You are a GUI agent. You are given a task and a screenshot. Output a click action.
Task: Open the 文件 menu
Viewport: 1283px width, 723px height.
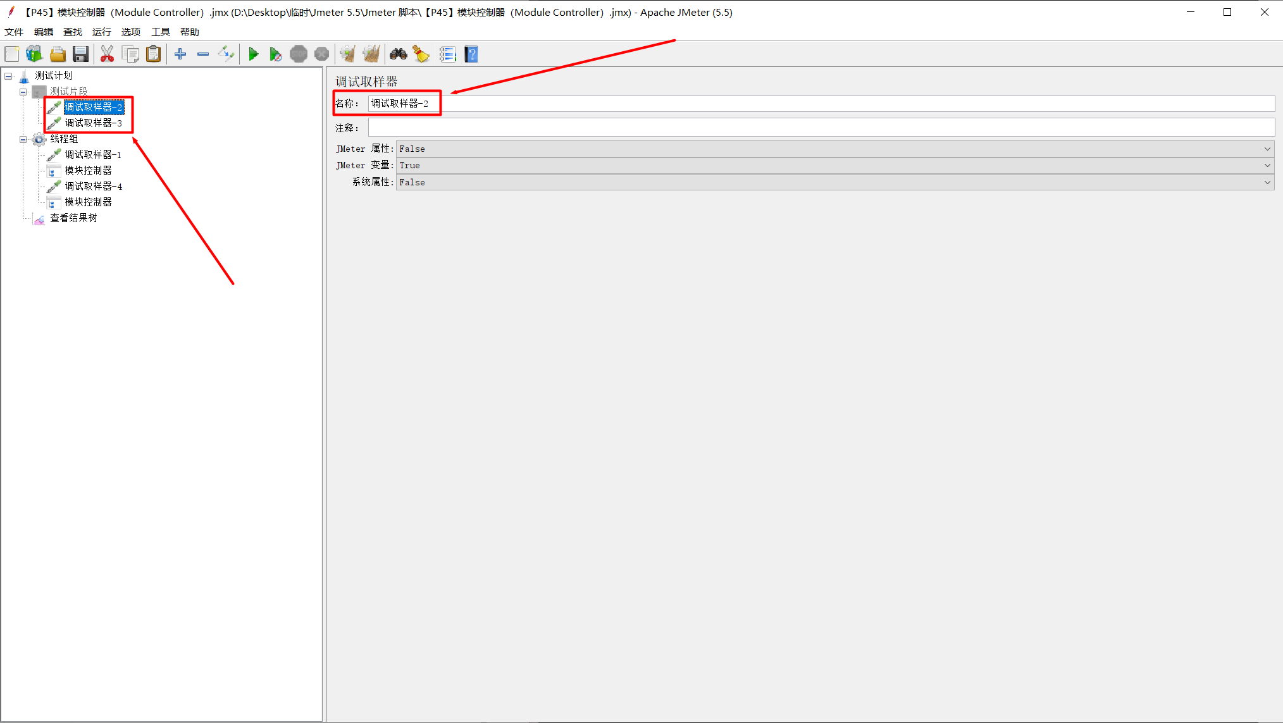[x=14, y=32]
